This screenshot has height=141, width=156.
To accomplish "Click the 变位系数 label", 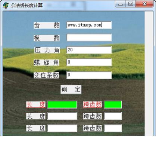I will (46, 75).
